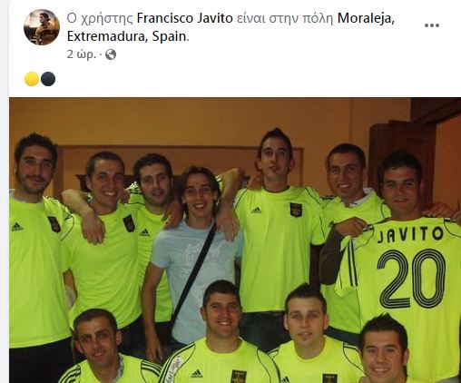Open the post options three-dot menu
461x383 pixels.
click(432, 25)
